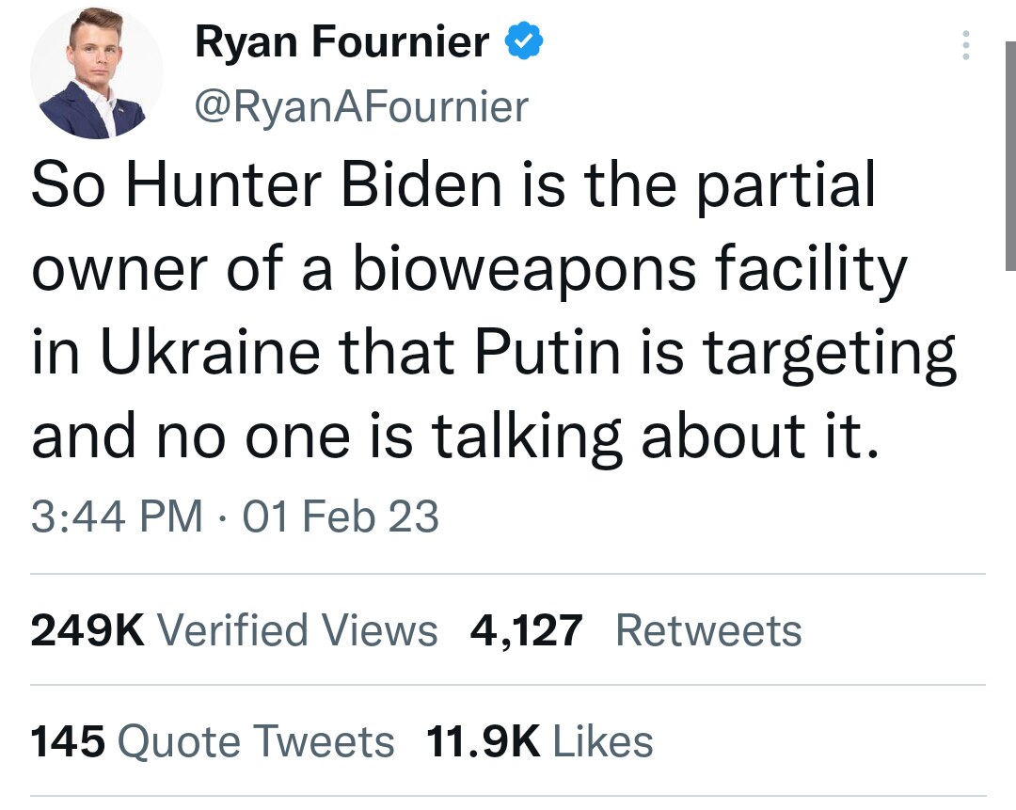Click the blue verified badge
Image resolution: width=1016 pixels, height=810 pixels.
[525, 42]
